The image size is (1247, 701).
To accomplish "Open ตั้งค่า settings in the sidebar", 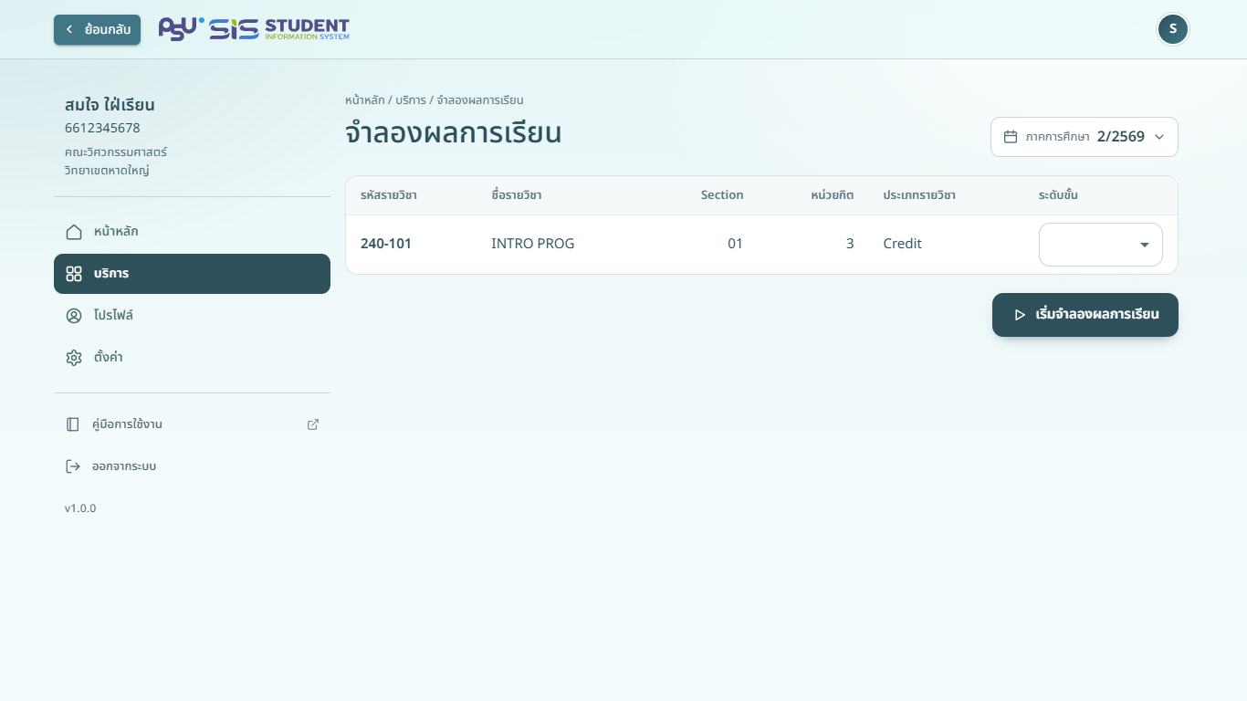I will pos(192,358).
